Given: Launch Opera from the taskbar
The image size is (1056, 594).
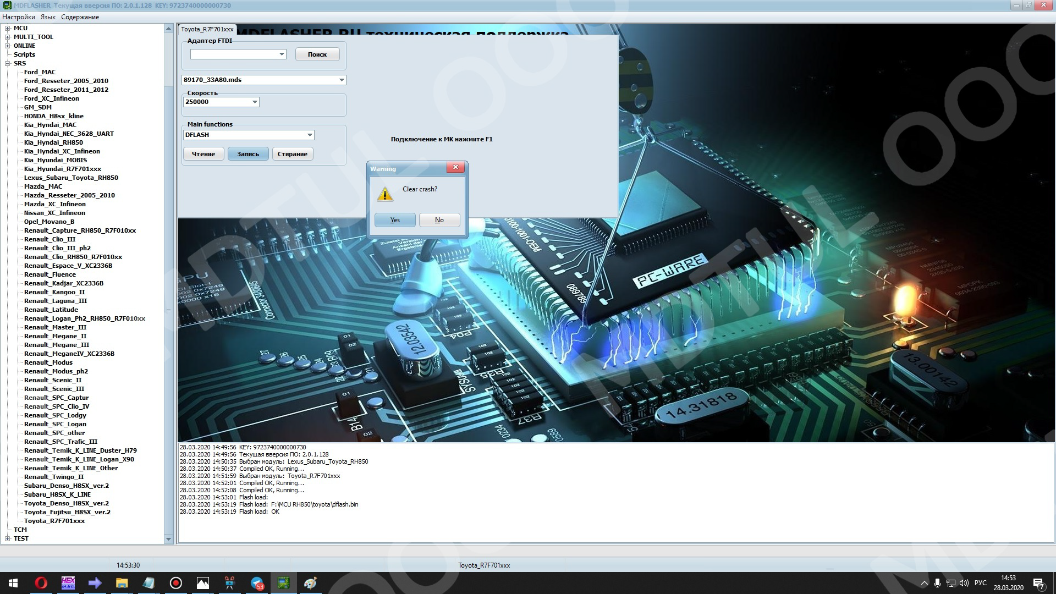Looking at the screenshot, I should tap(41, 583).
